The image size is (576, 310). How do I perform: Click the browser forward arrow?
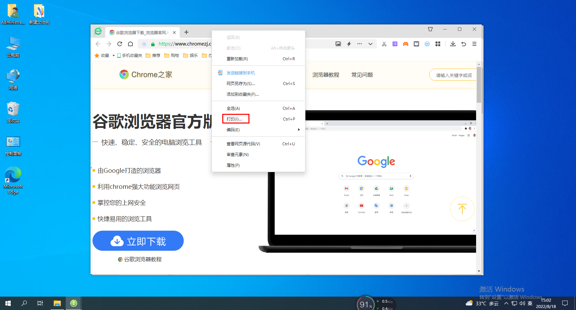point(109,44)
